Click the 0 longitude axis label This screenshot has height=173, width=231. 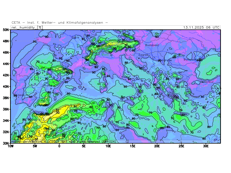point(59,146)
